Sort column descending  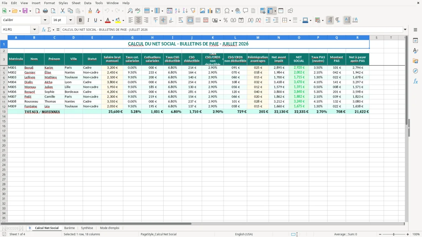click(x=185, y=11)
